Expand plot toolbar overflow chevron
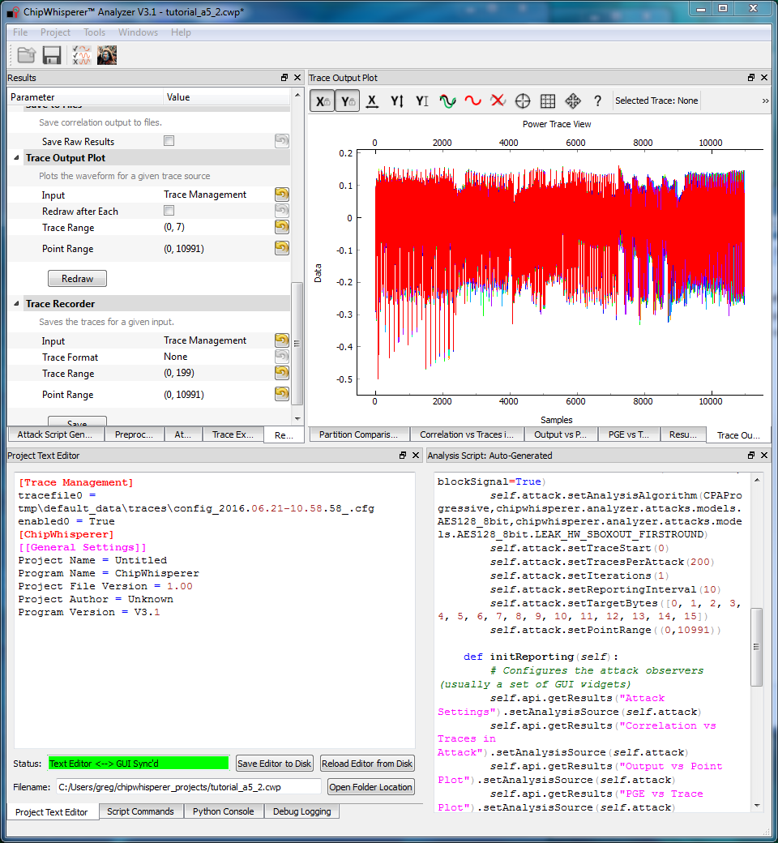The image size is (778, 843). pyautogui.click(x=765, y=101)
